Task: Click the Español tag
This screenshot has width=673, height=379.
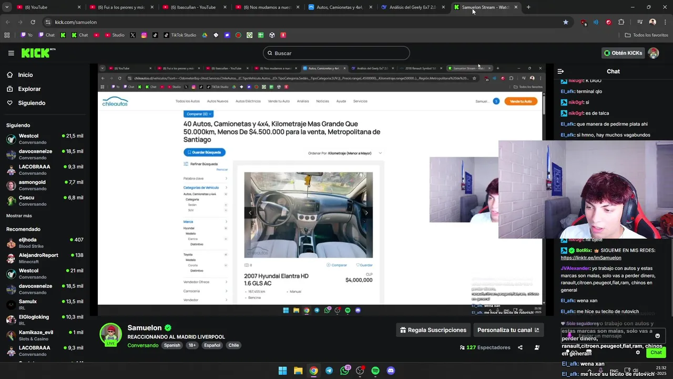Action: point(212,345)
